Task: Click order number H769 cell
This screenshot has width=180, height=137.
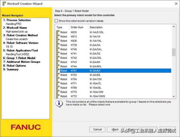Action: click(74, 88)
